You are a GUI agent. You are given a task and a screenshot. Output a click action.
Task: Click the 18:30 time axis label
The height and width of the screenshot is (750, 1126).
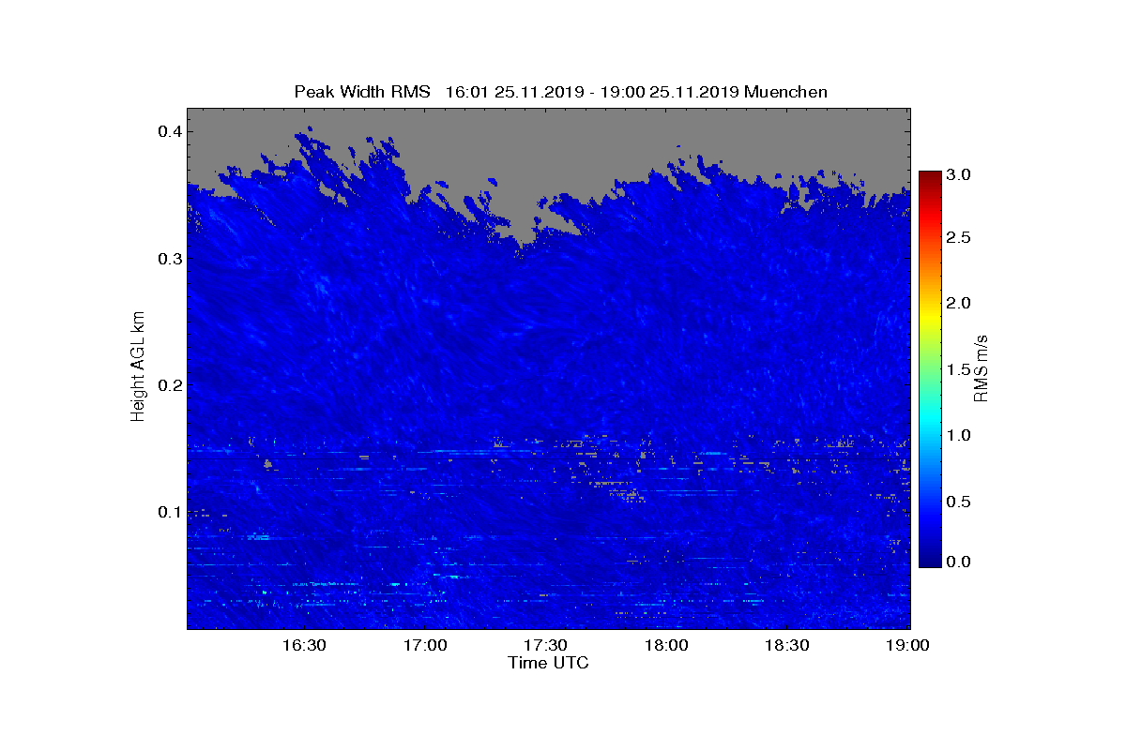tap(786, 646)
